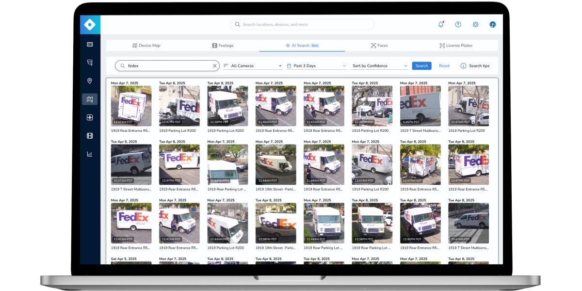Open the target square sidebar icon
Viewport: 582px width, 291px height.
[90, 117]
